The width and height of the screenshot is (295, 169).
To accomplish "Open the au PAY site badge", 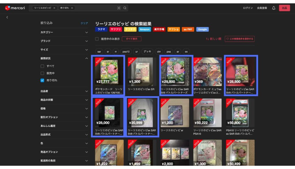I will point(188,29).
